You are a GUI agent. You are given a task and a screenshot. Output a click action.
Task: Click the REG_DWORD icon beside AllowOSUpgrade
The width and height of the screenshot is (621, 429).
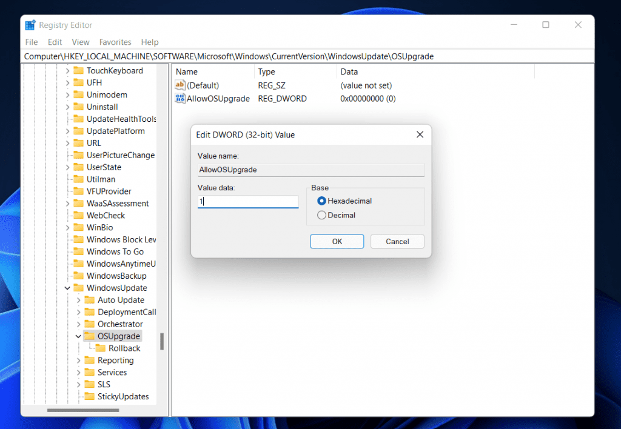[x=180, y=98]
